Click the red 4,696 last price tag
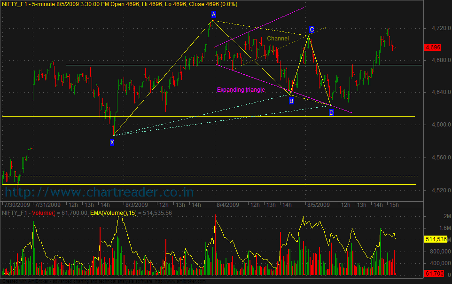 tap(431, 47)
